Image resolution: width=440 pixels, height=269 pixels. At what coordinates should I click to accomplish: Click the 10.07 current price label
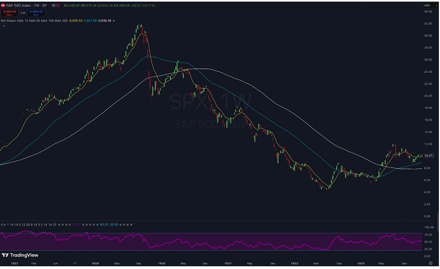(429, 156)
